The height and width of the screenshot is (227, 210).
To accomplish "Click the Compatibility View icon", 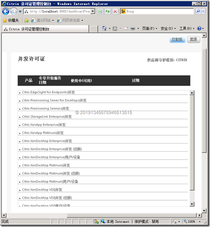I will 100,11.
